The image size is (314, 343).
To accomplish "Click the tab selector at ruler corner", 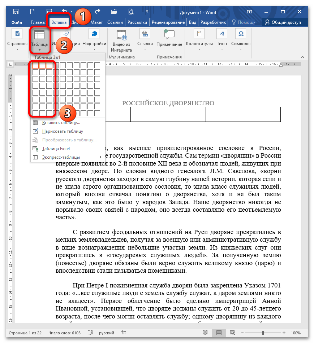I will 10,64.
